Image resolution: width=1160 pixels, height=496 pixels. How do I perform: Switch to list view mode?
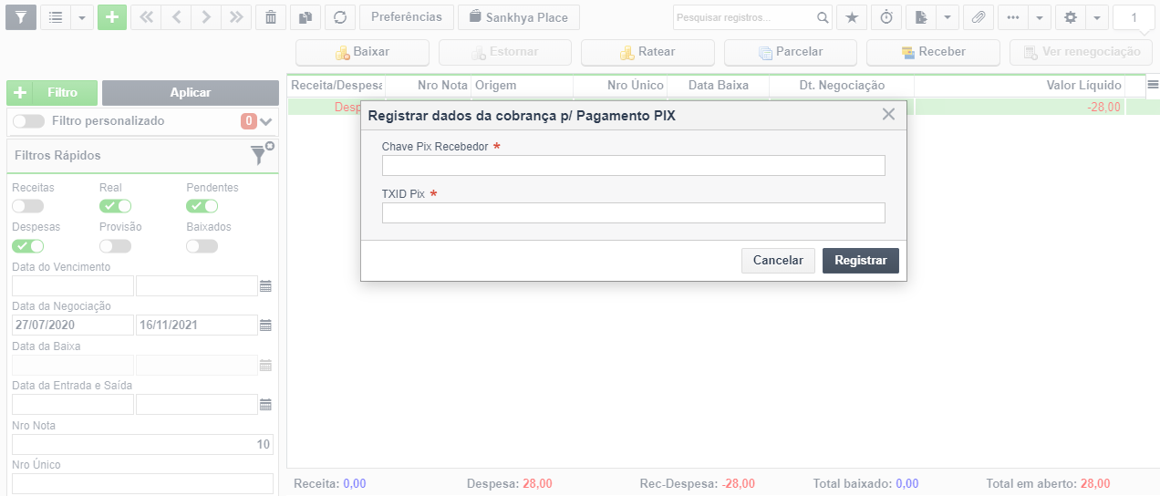pyautogui.click(x=56, y=16)
